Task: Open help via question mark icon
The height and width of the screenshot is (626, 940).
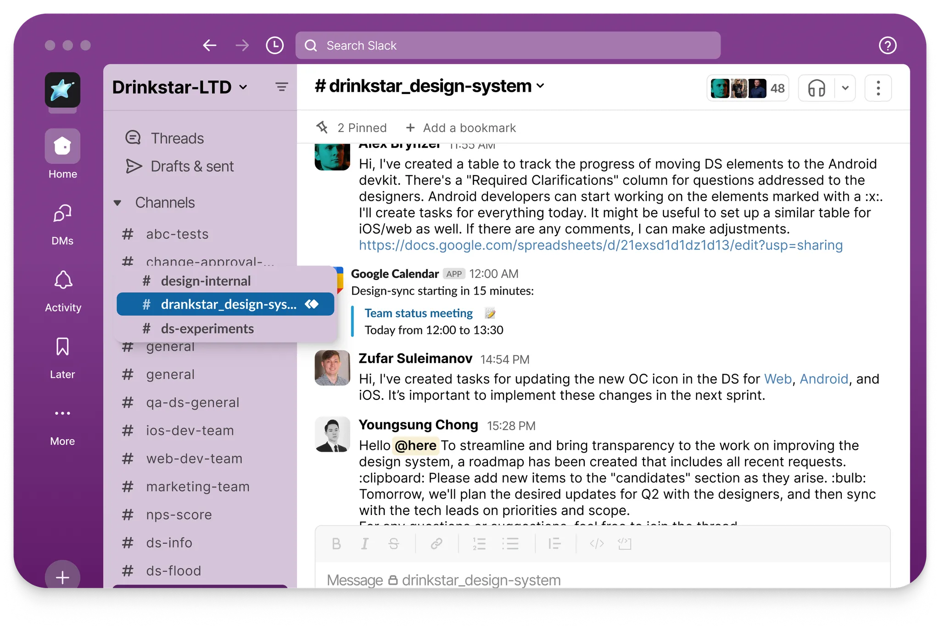Action: (887, 45)
